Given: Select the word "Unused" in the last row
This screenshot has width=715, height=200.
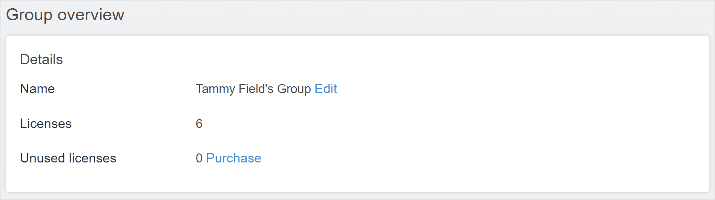Looking at the screenshot, I should pyautogui.click(x=43, y=158).
